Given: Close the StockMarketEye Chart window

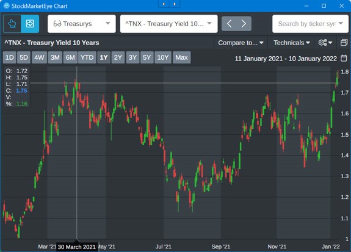Looking at the screenshot, I should [342, 6].
